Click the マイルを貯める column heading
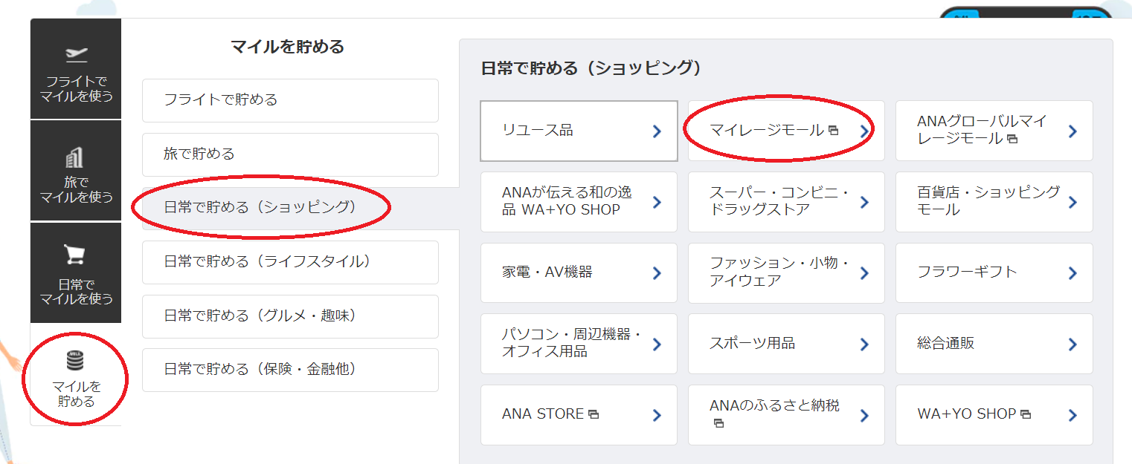The height and width of the screenshot is (464, 1132). pos(288,48)
